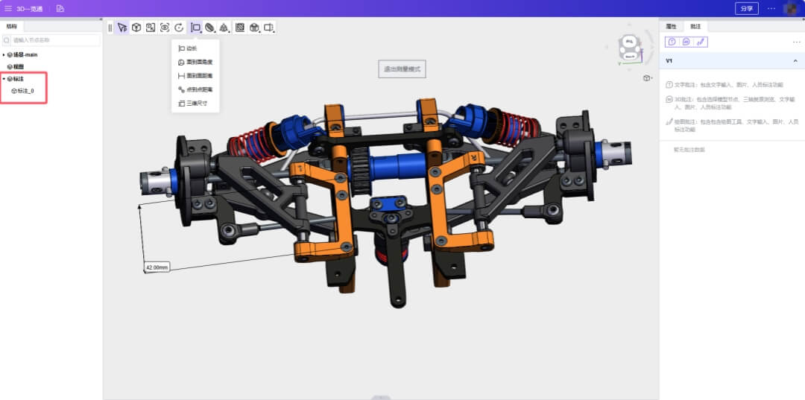
Task: Click the text annotation tool icon
Action: (672, 42)
